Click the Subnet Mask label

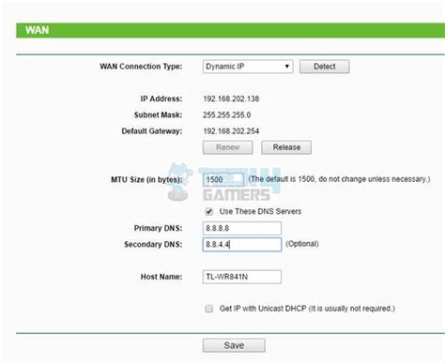158,114
